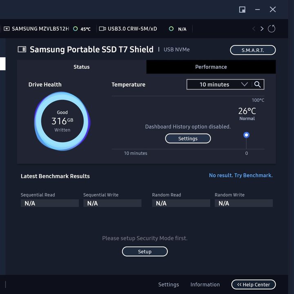Click the 45°C health status circle
Screen dimensions: 294x294
(x=76, y=29)
